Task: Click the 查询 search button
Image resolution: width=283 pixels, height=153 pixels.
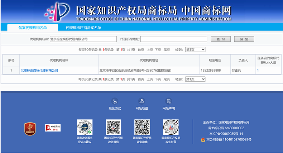Action: tap(221, 39)
